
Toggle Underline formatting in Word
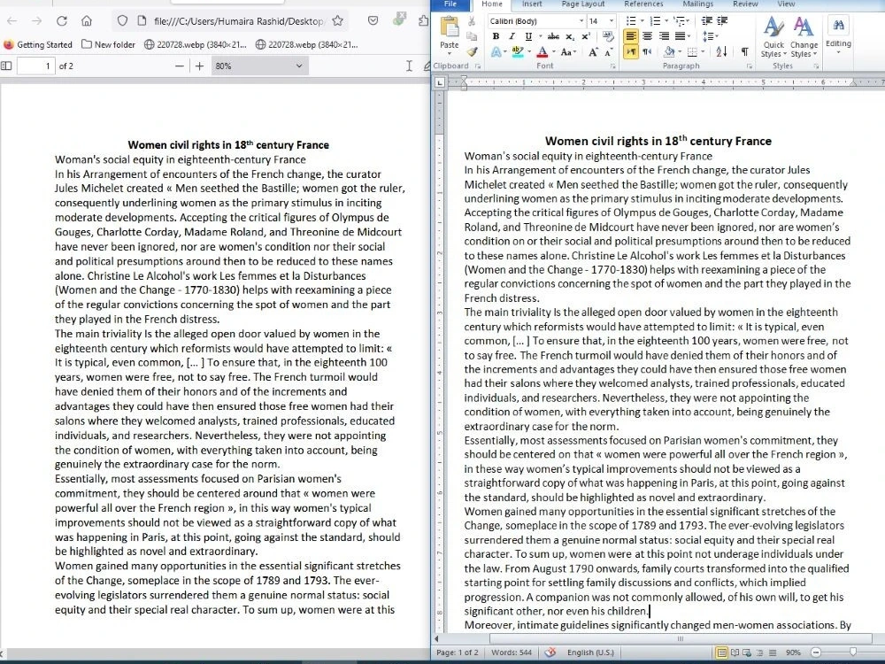click(527, 36)
